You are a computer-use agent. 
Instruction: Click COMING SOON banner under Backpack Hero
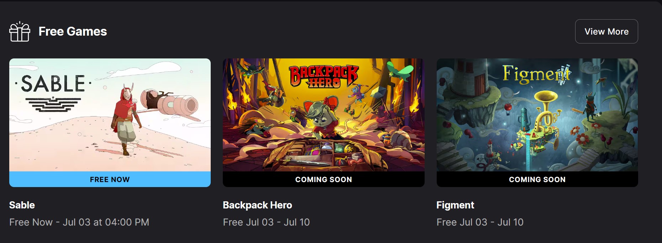pos(324,179)
